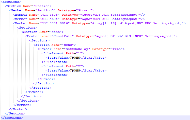The height and width of the screenshot is (120, 190).
Task: Click the highlighted closing </Sections> tag
Action: pyautogui.click(x=12, y=118)
